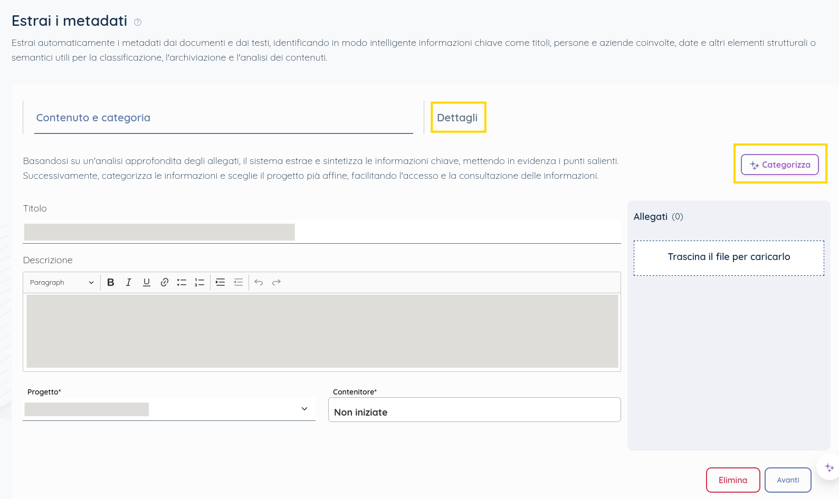
Task: Create a numbered list
Action: point(199,282)
